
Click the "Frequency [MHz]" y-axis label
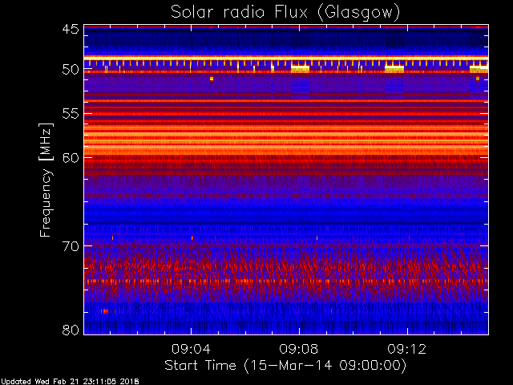[47, 181]
